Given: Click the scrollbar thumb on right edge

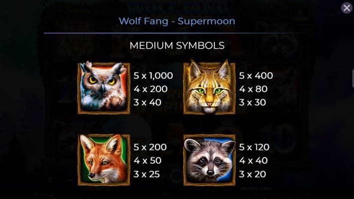Looking at the screenshot, I should coord(353,78).
